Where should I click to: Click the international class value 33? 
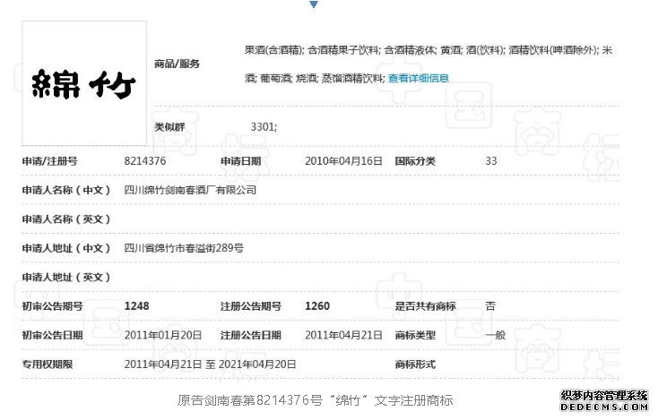[x=491, y=161]
